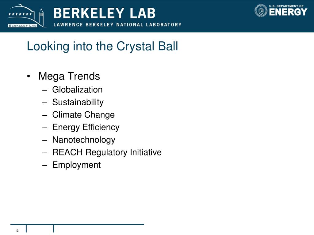Viewport: 314px width, 235px height.
Task: Click the Mega Trends bullet text
Action: pyautogui.click(x=69, y=76)
